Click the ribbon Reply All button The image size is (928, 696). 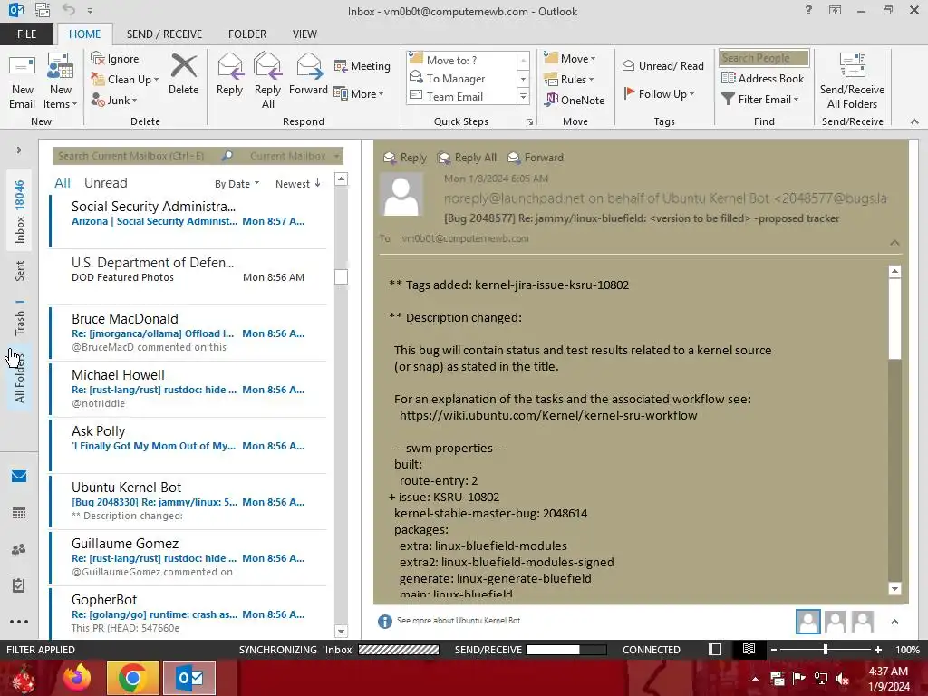coord(267,82)
